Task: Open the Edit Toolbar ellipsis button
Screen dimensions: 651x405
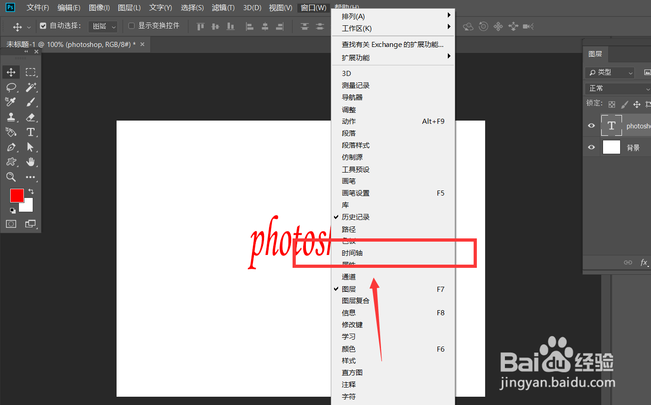Action: tap(30, 177)
